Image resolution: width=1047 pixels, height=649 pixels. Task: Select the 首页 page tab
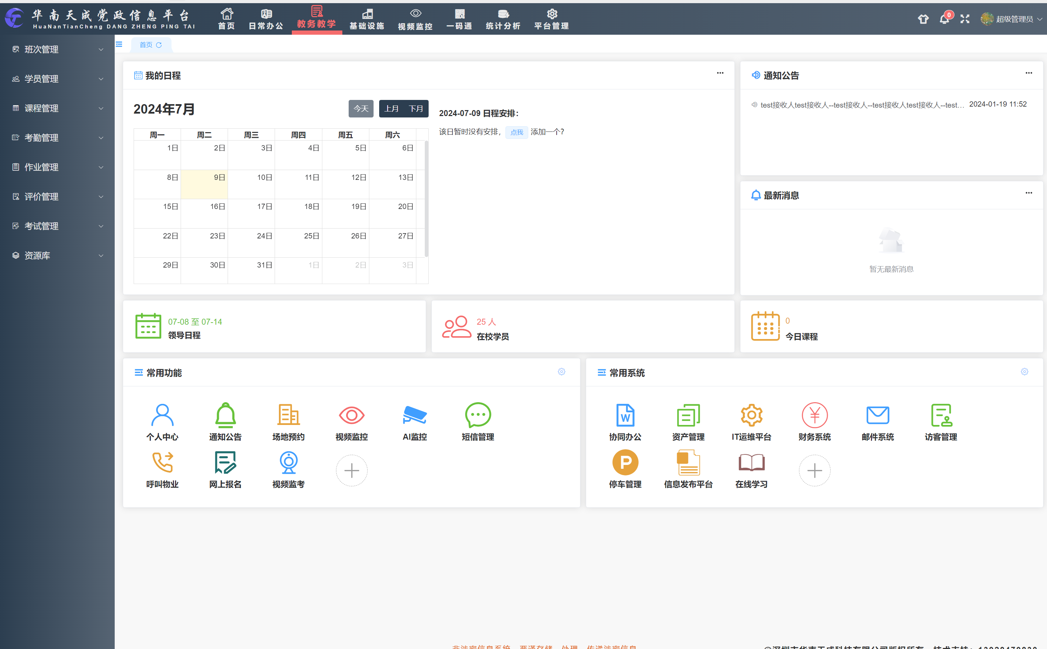click(x=146, y=45)
